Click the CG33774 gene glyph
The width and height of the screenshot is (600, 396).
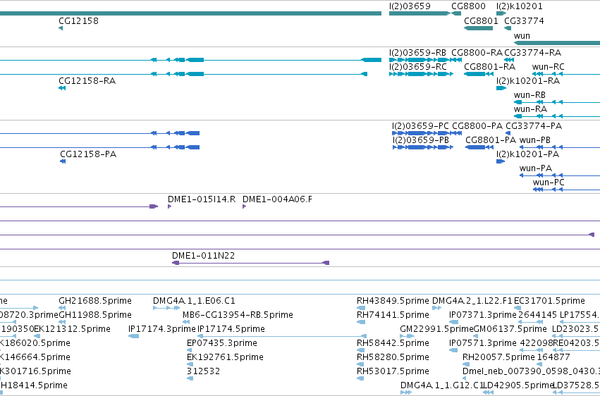coord(508,28)
